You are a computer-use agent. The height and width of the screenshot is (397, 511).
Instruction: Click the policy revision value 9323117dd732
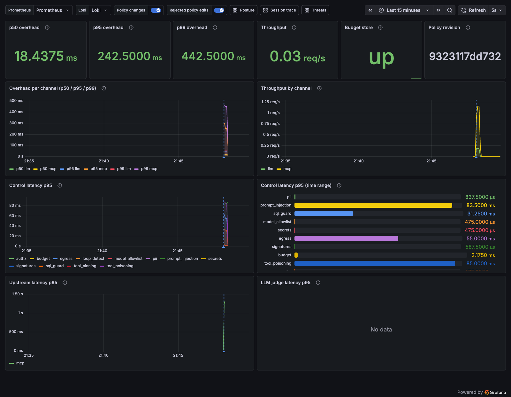pyautogui.click(x=465, y=56)
